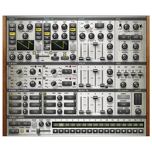
Task: Click EQ HIPASS knob
Action: (x=123, y=85)
